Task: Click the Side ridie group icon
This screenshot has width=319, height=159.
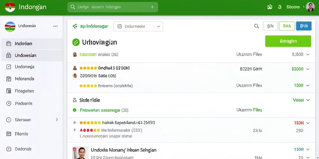Action: click(x=75, y=100)
